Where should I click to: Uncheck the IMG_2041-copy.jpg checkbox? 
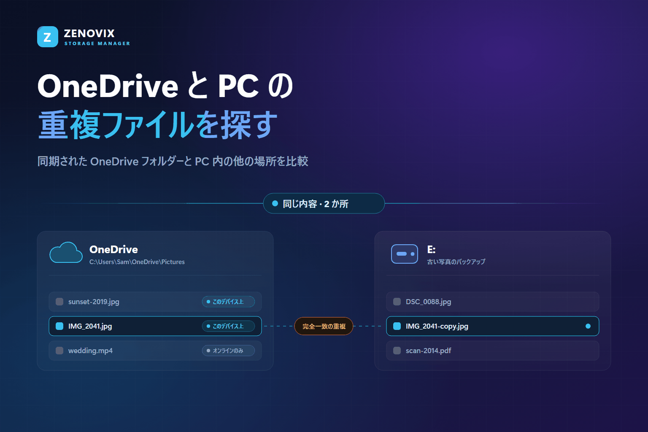click(397, 326)
